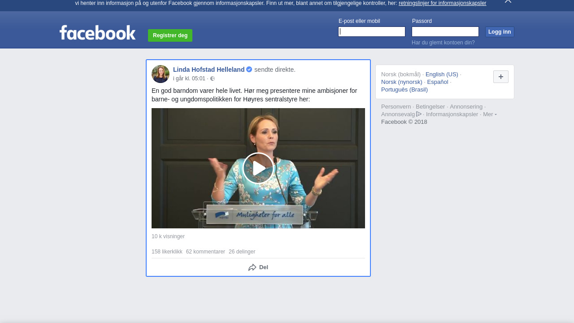Click the 62 kommentarer count

pos(205,252)
